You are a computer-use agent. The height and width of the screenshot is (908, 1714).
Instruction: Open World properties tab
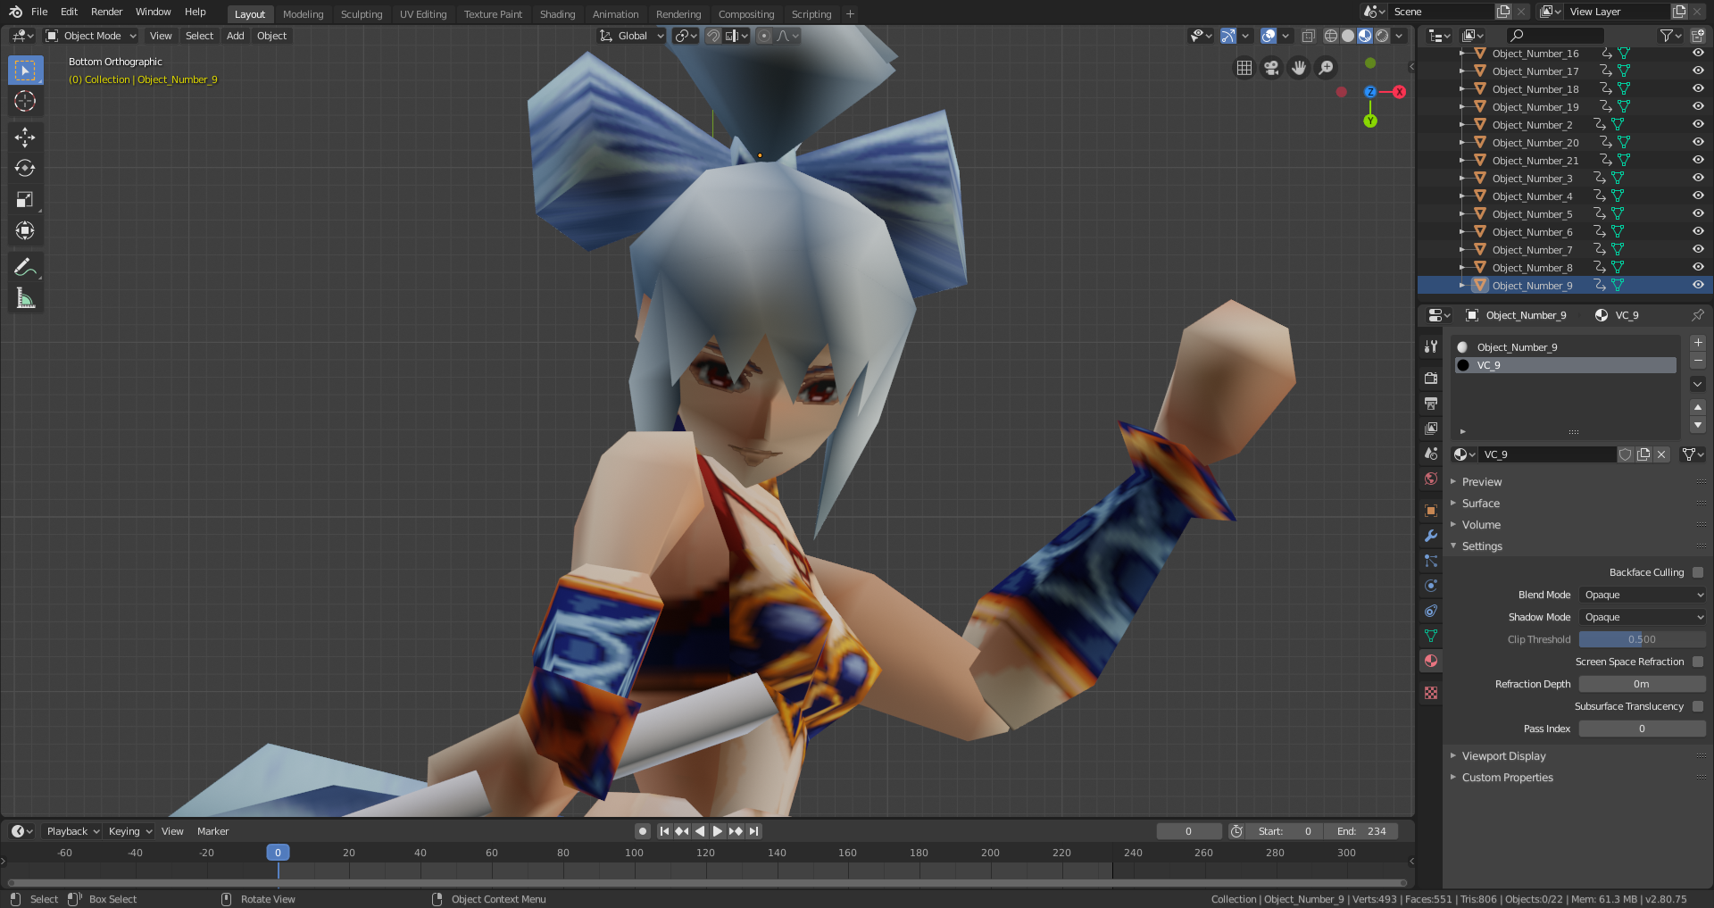tap(1431, 479)
